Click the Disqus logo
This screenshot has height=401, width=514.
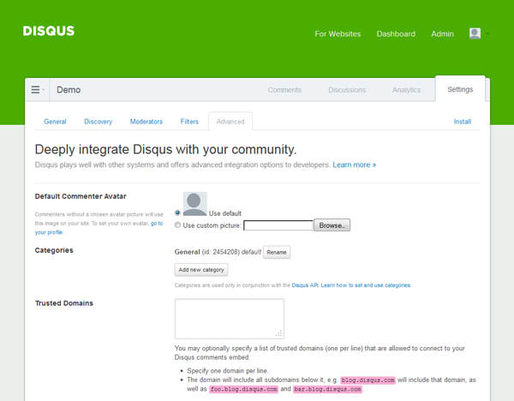pos(49,32)
